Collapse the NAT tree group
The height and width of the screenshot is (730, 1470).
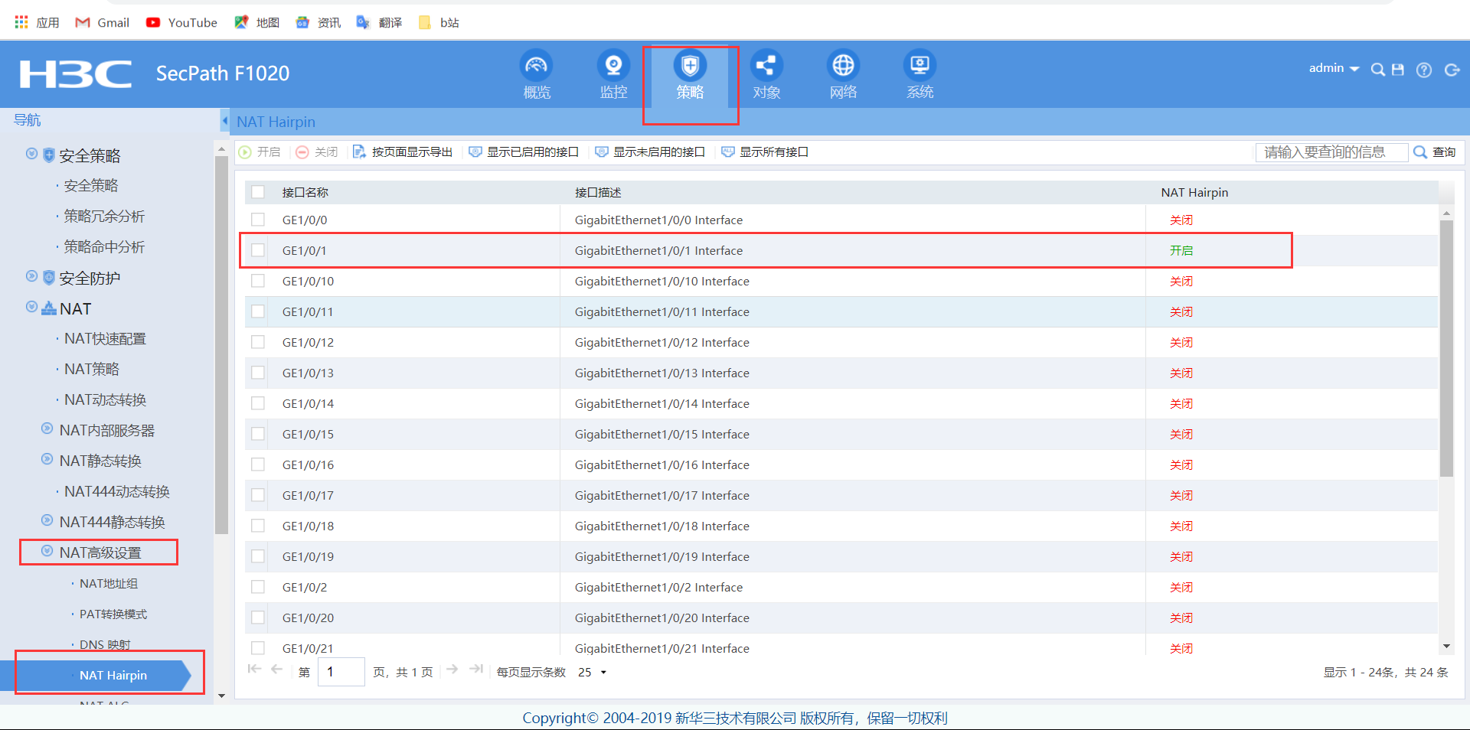(x=31, y=307)
